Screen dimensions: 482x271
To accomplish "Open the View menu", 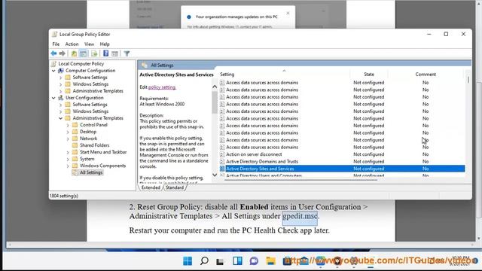I will click(x=89, y=44).
